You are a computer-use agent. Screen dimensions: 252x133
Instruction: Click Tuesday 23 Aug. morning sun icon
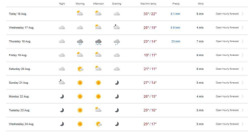tap(80, 110)
